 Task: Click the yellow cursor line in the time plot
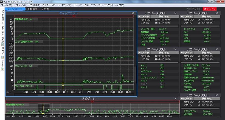click(x=63, y=54)
